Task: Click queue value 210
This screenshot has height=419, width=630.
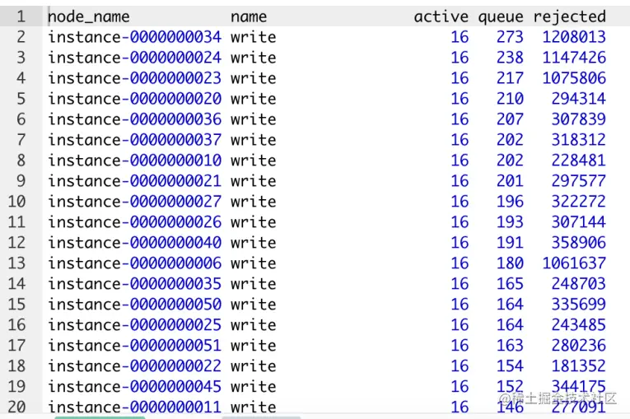Action: point(510,99)
